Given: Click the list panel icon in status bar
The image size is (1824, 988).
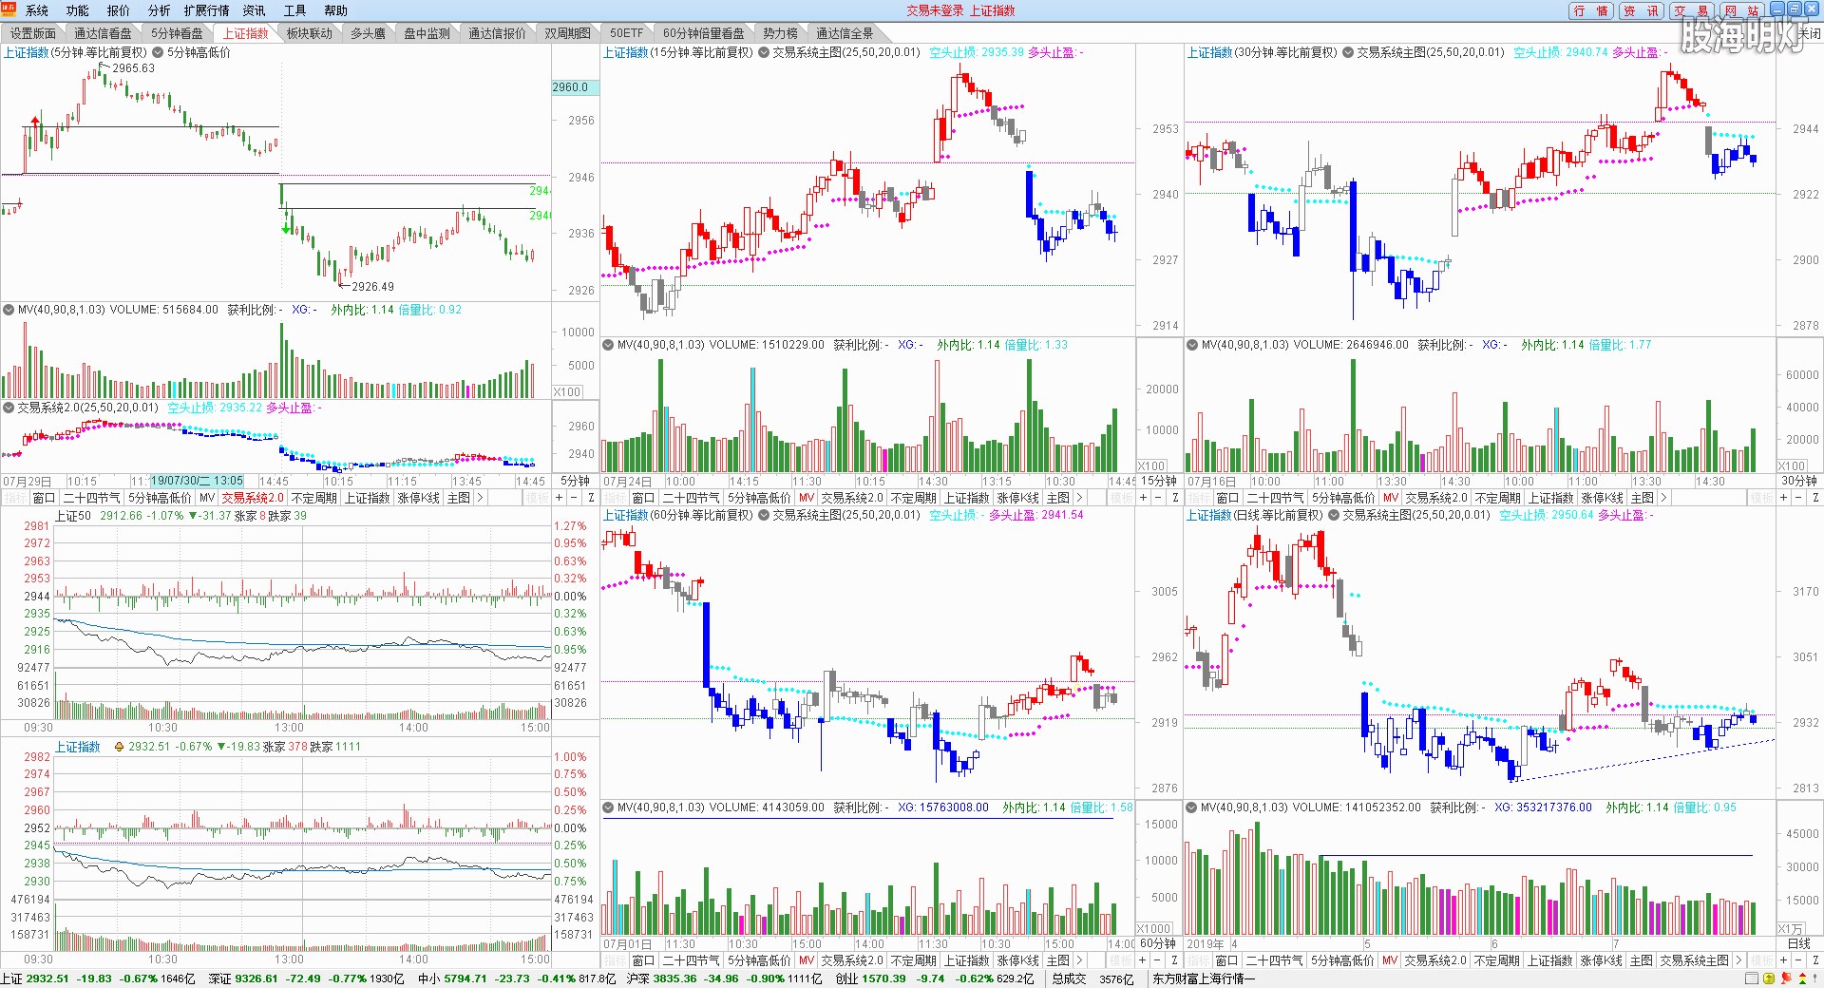Looking at the screenshot, I should point(1752,978).
